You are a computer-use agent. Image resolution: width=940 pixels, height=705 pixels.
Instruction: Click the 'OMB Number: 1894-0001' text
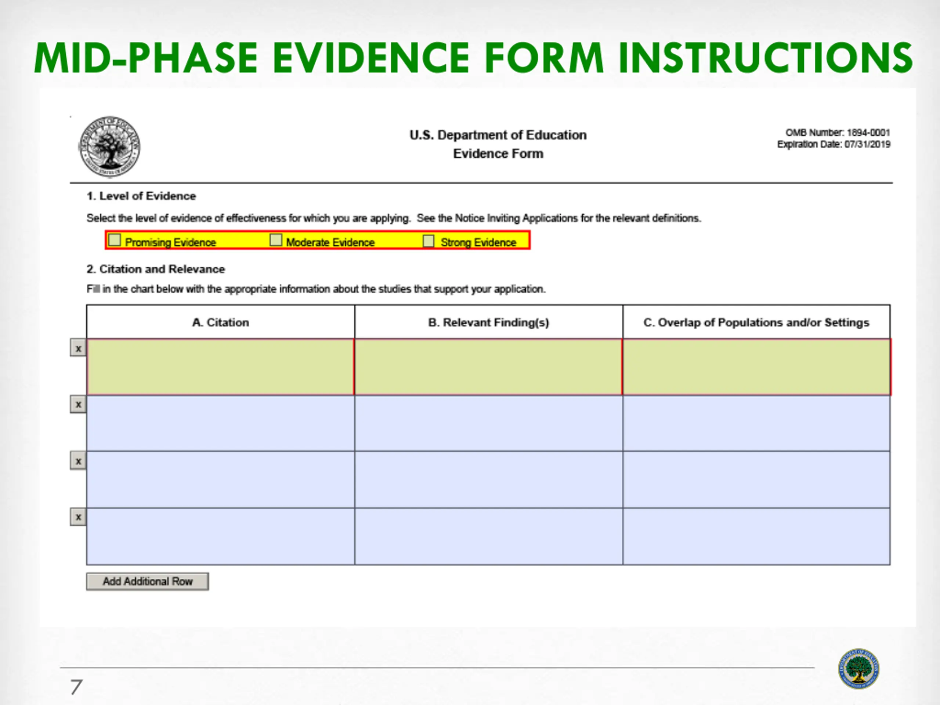pyautogui.click(x=838, y=133)
